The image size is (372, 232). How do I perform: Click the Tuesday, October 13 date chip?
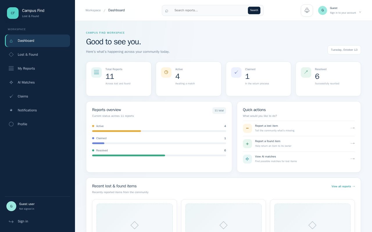pyautogui.click(x=344, y=50)
